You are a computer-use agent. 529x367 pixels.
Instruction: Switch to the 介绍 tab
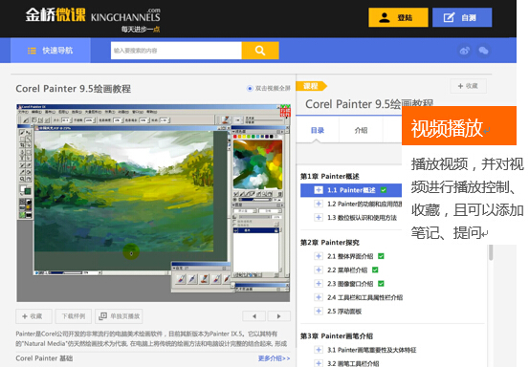[x=361, y=130]
